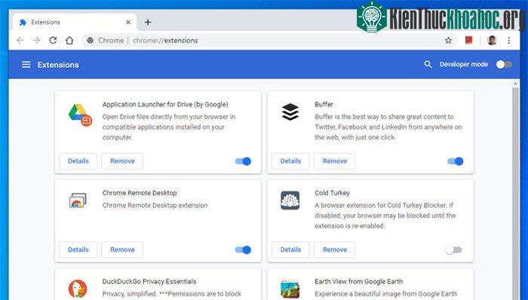Click the Application Launcher for Drive icon
The width and height of the screenshot is (528, 300).
pyautogui.click(x=80, y=115)
